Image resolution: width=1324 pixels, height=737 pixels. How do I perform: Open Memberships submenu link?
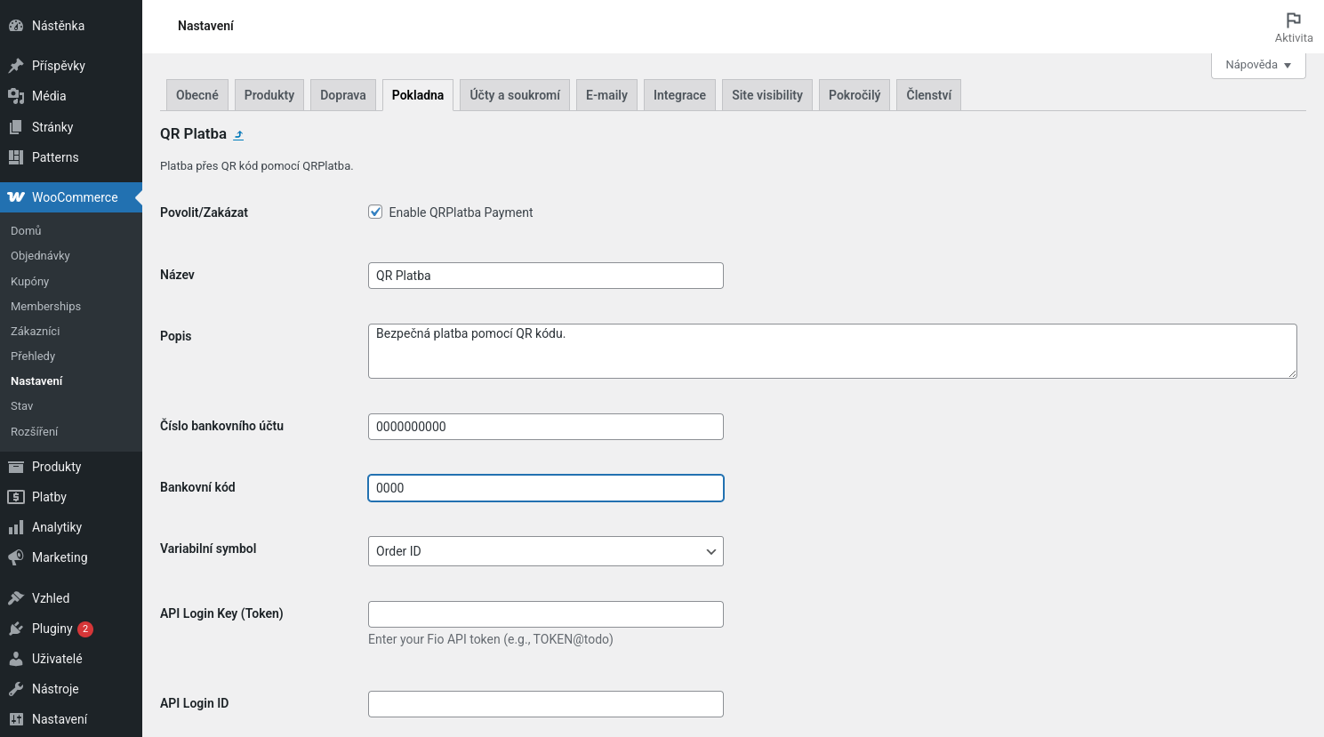(x=45, y=306)
